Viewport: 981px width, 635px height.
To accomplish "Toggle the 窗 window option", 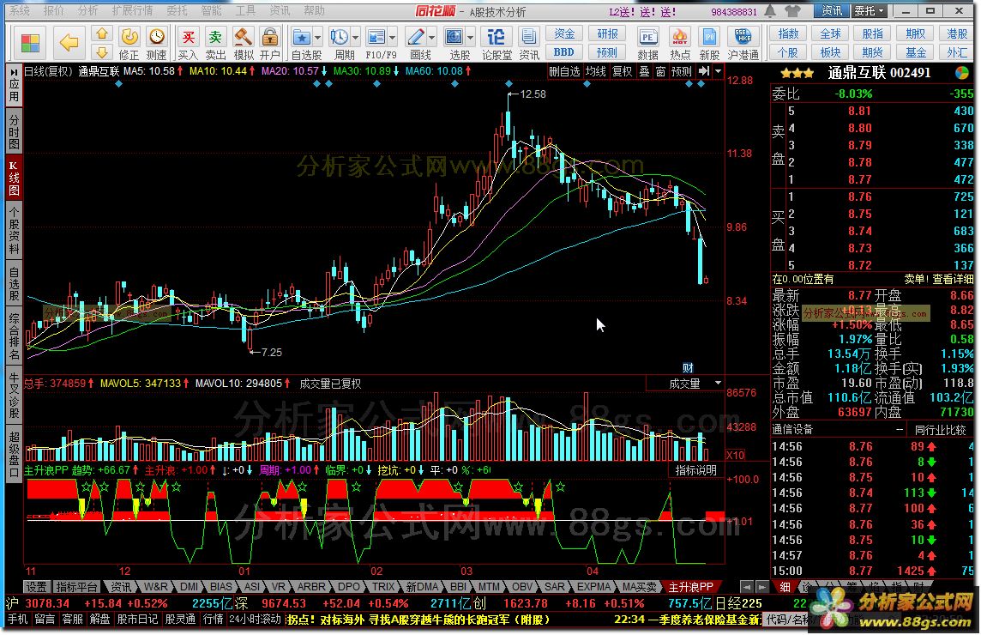I will point(660,71).
